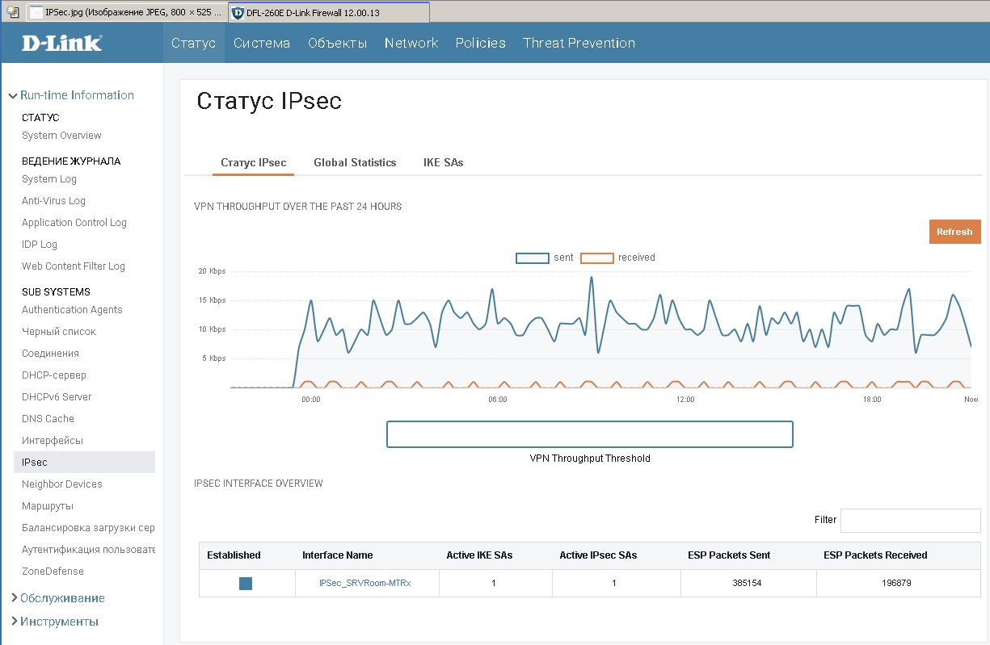Click the blue Established status square

[246, 583]
